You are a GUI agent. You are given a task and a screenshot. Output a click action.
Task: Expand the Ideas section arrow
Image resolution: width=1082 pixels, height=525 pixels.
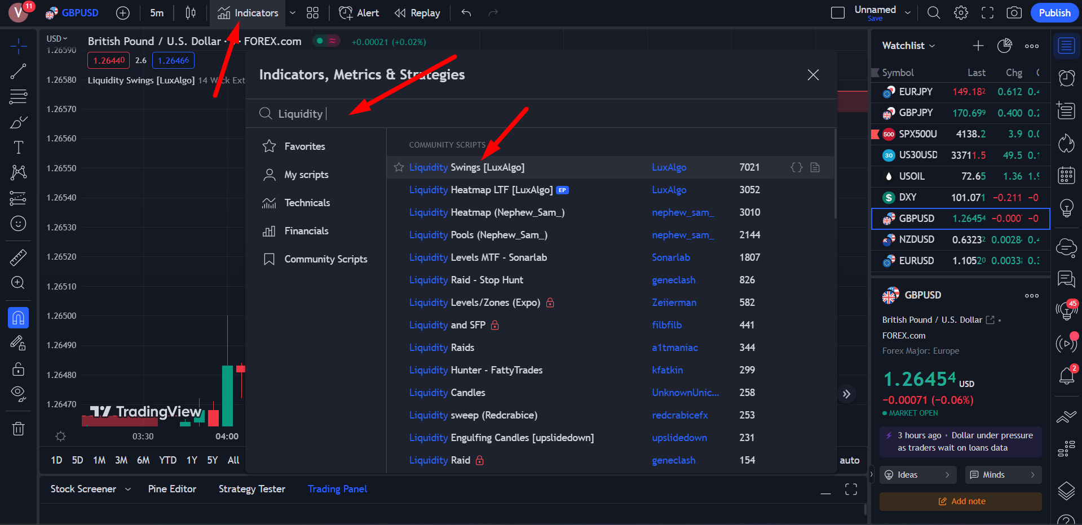pos(947,475)
